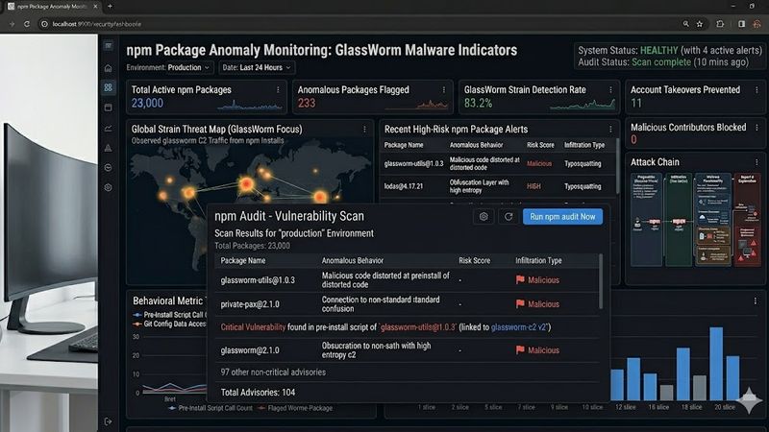The width and height of the screenshot is (769, 432).
Task: Open the settings gear in the sidebar
Action: 109,187
